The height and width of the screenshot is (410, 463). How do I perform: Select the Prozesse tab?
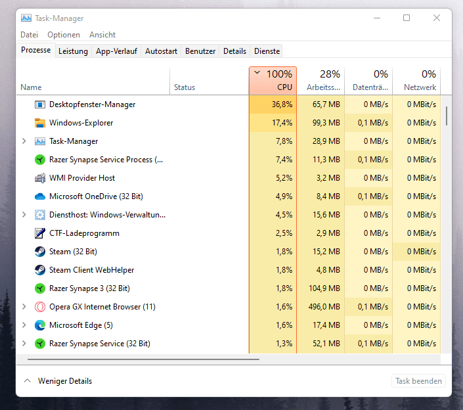pos(35,50)
